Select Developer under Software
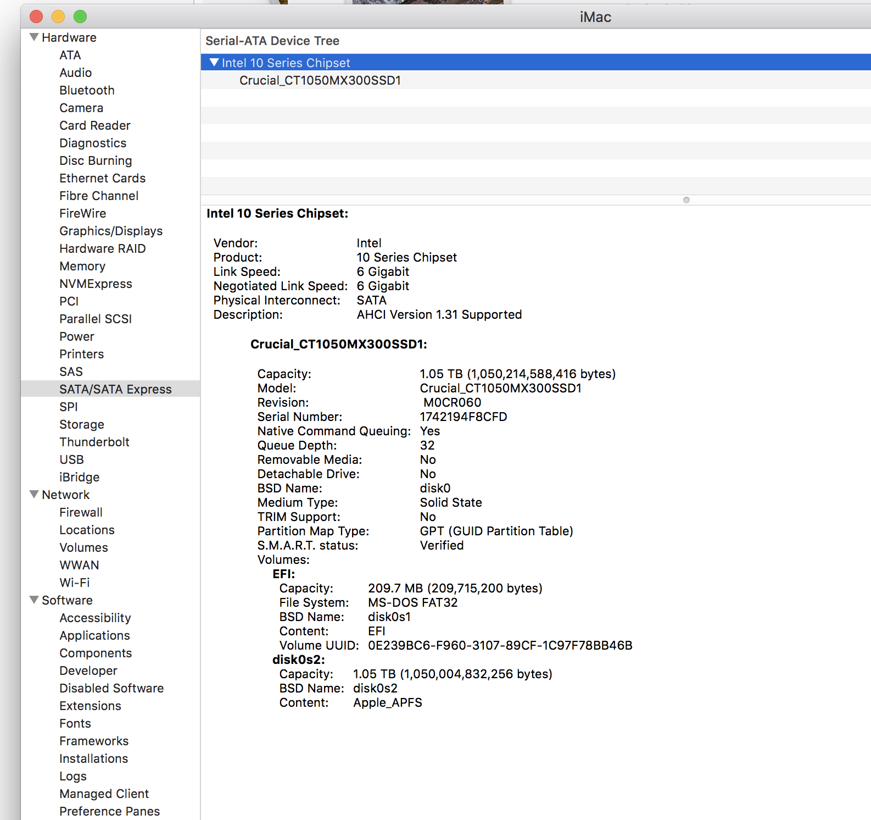 click(88, 671)
